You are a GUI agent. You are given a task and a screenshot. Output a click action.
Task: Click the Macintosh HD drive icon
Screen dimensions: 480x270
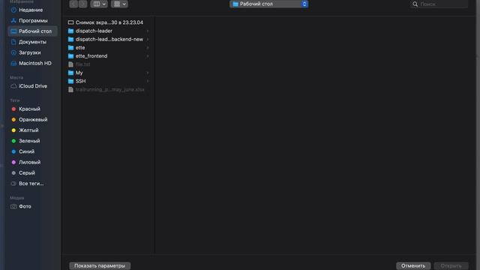point(13,63)
